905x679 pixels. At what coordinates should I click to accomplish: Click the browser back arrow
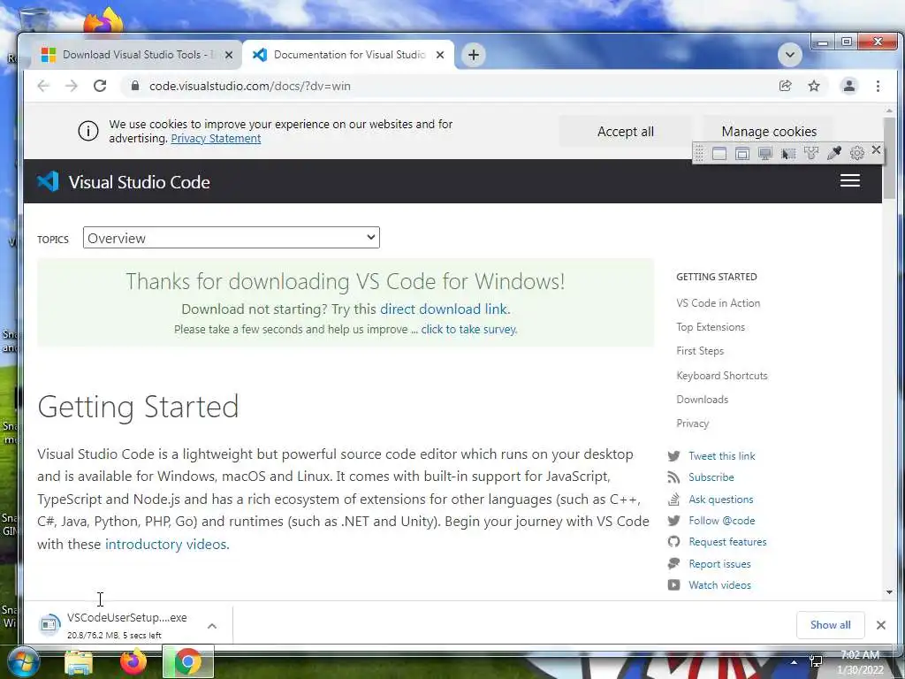(43, 86)
